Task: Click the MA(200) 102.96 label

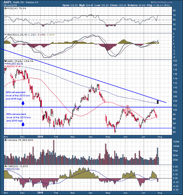Action: (15, 64)
